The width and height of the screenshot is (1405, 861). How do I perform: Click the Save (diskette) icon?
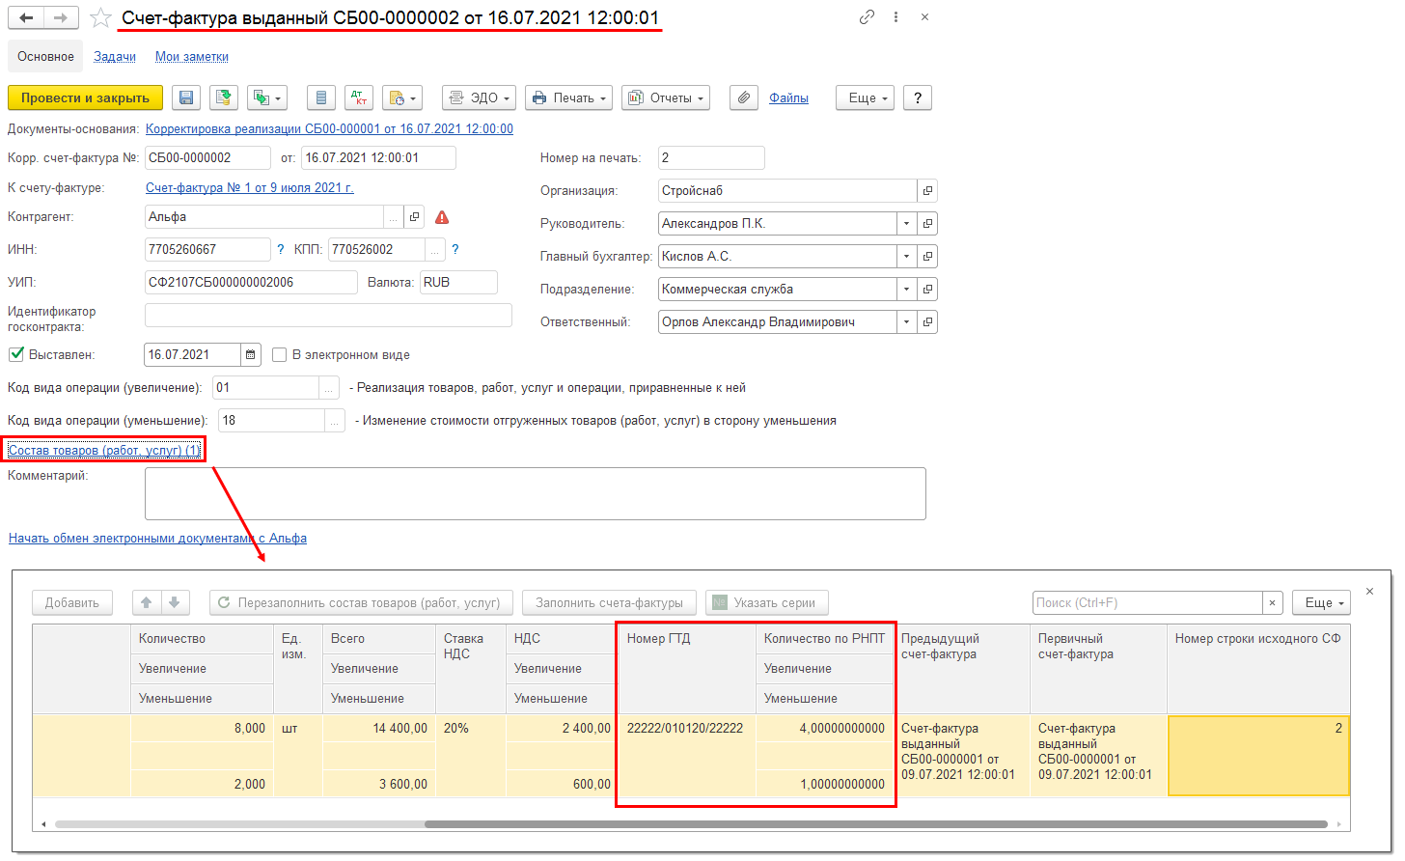pos(186,97)
